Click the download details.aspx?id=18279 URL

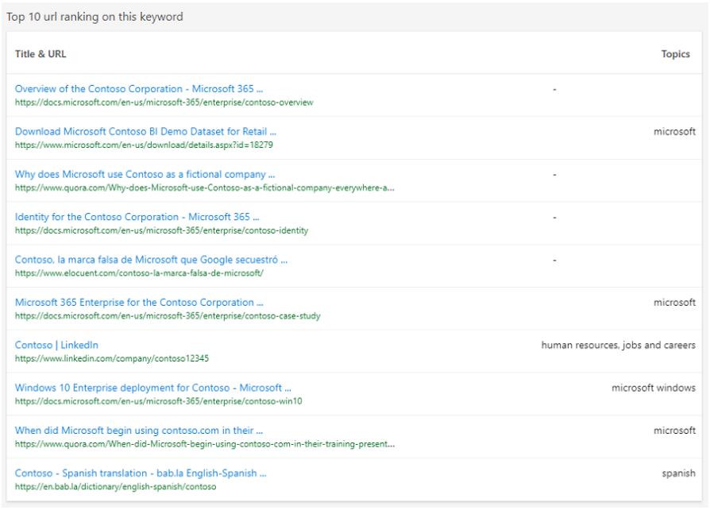(144, 145)
